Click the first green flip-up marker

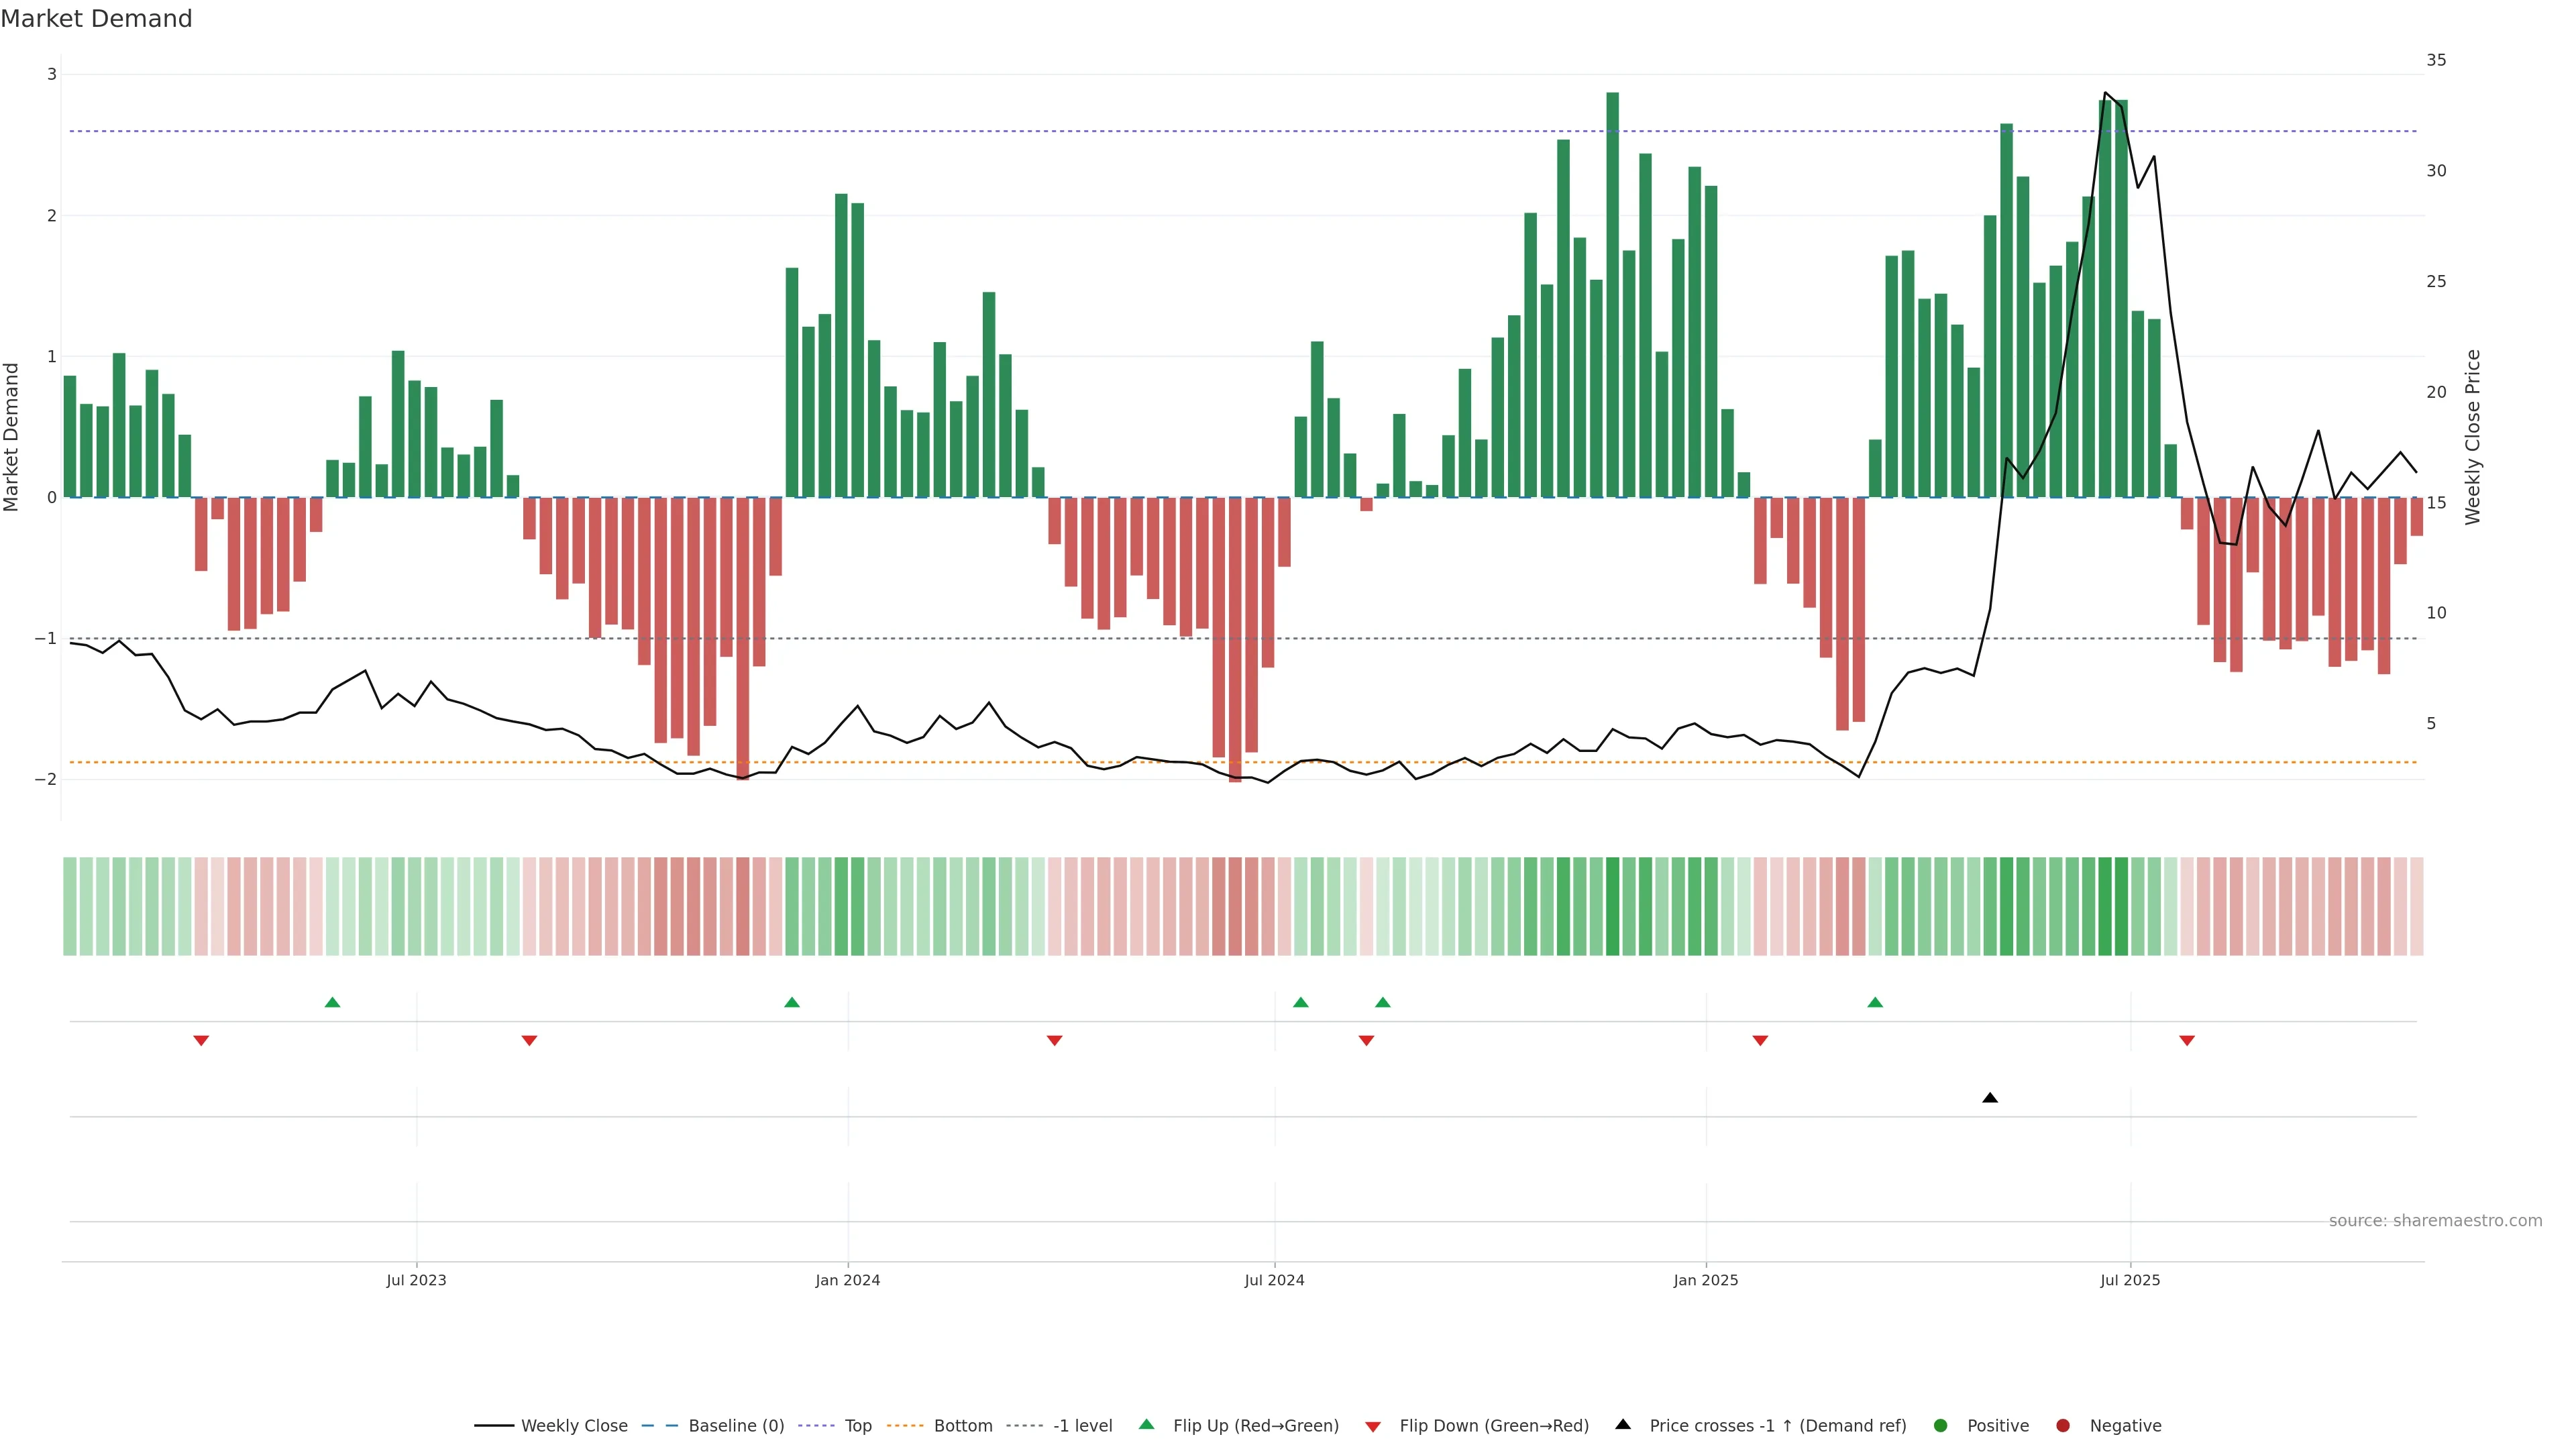coord(333,1002)
